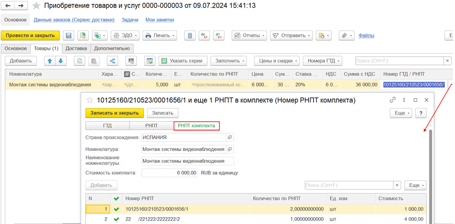
Task: Select Монтаж системы видеонаблюдения table row cell
Action: click(52, 85)
